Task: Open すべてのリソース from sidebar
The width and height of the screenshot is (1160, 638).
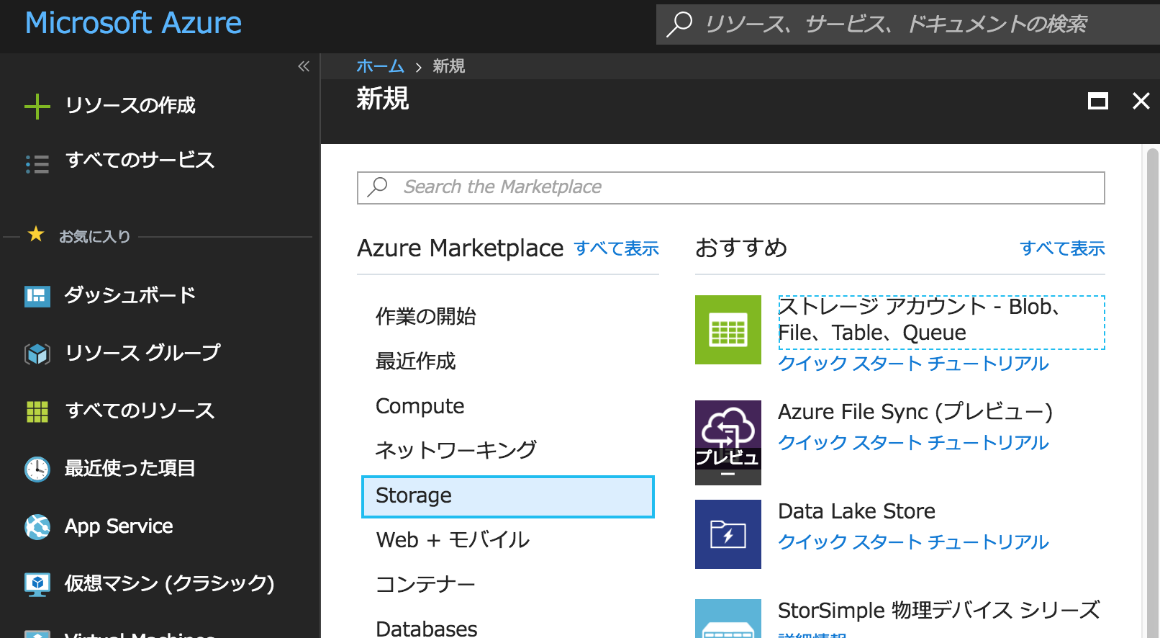Action: tap(140, 410)
